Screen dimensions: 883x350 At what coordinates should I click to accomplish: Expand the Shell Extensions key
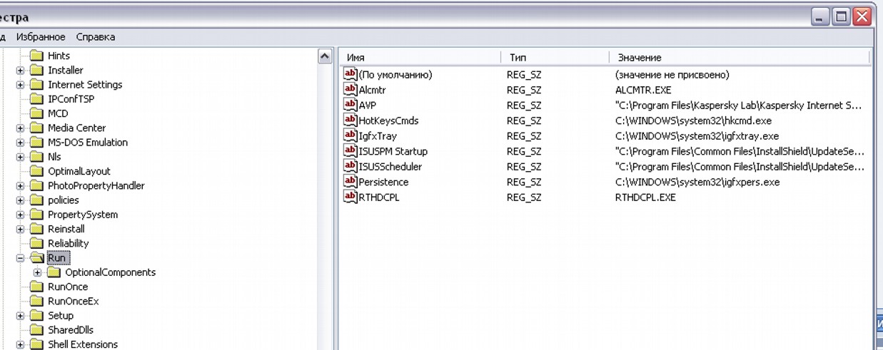pyautogui.click(x=20, y=345)
